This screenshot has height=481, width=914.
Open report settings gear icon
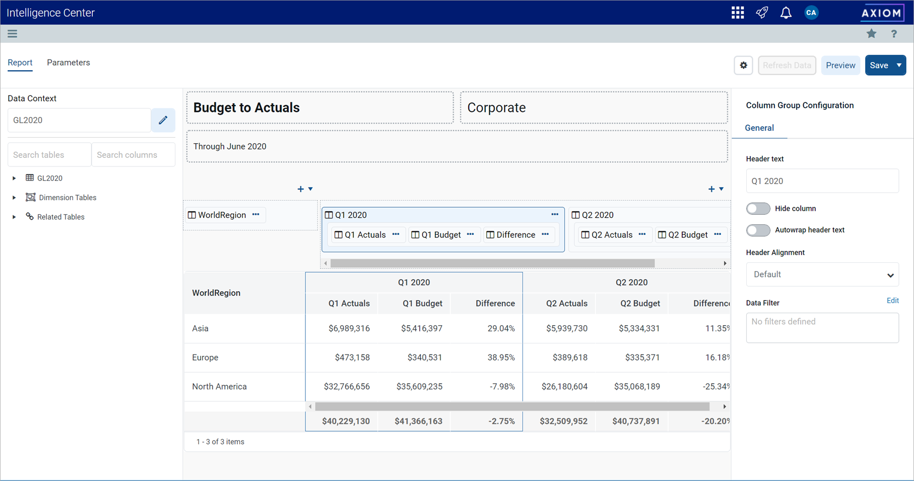[743, 66]
